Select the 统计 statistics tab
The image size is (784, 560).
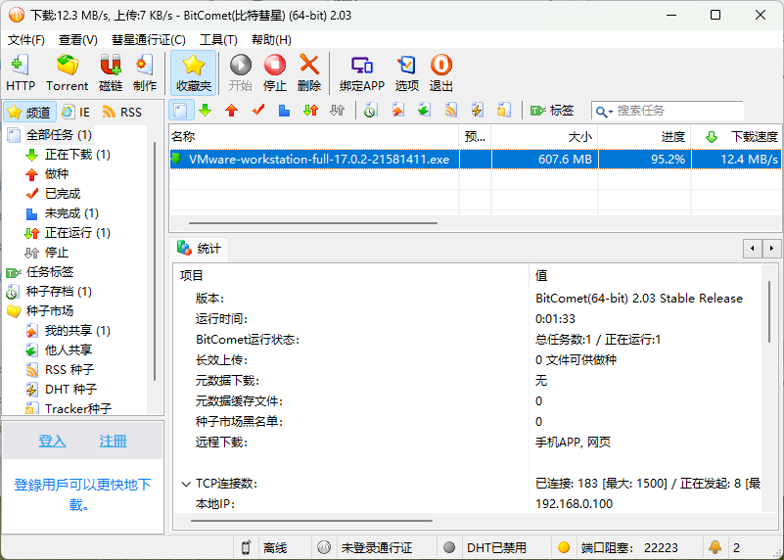199,249
